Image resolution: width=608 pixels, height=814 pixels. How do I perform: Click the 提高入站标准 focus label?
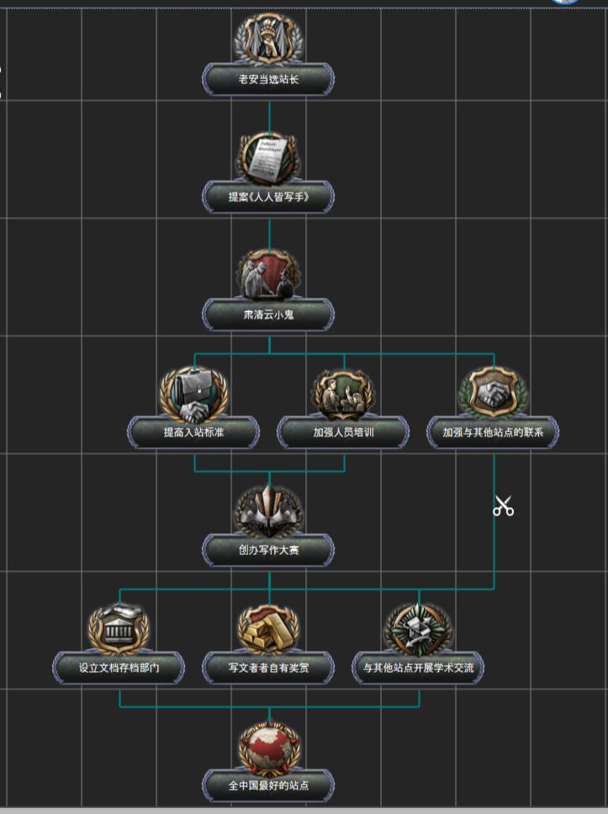[194, 433]
